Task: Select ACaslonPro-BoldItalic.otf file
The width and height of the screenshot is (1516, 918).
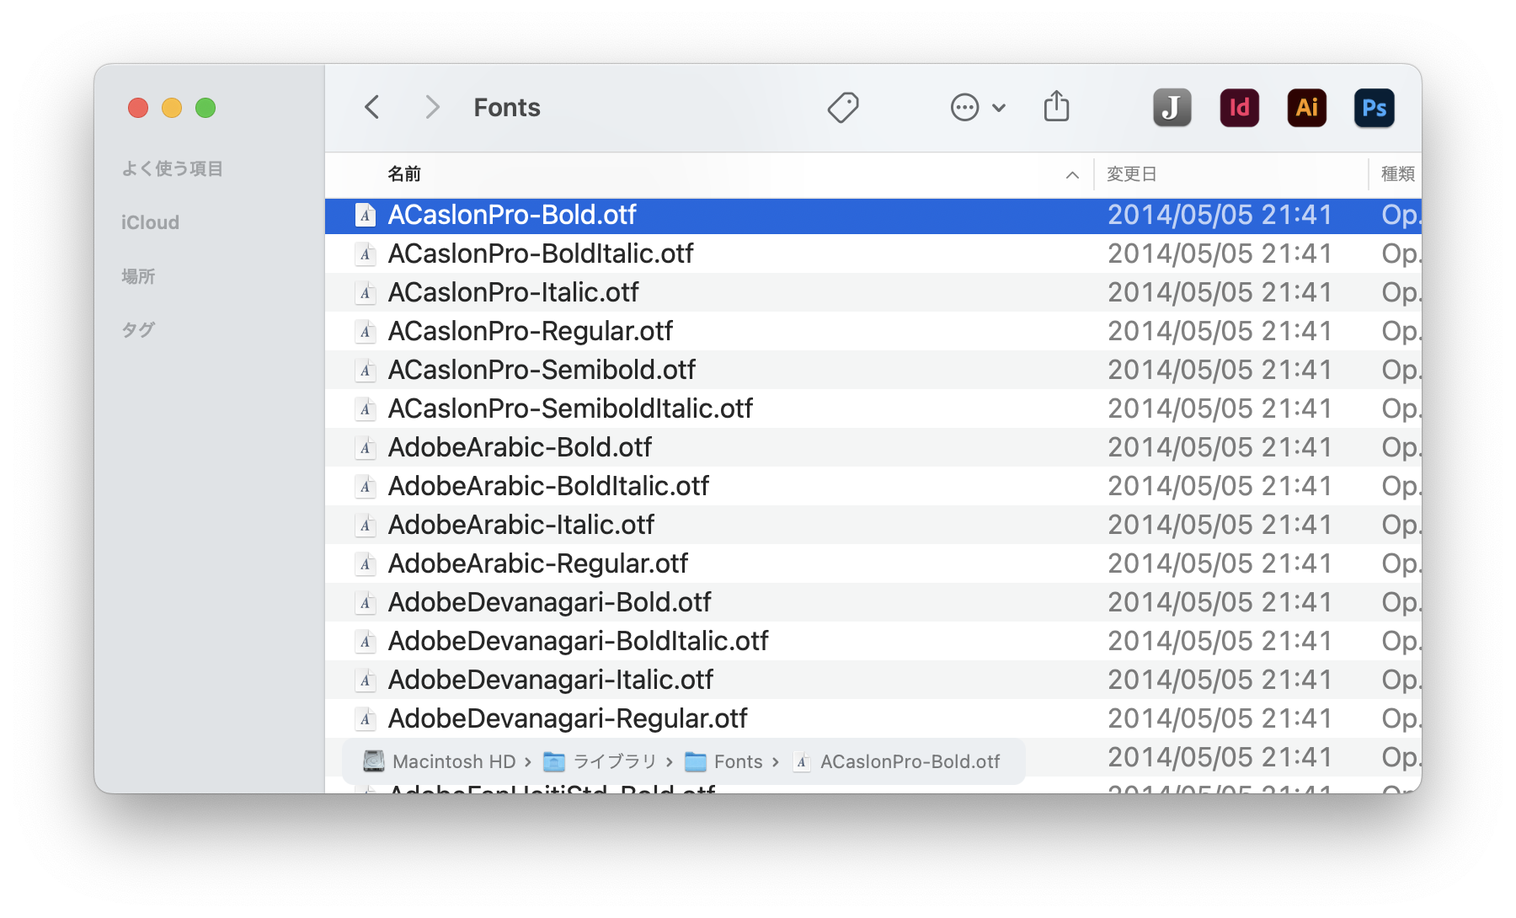Action: pyautogui.click(x=540, y=254)
